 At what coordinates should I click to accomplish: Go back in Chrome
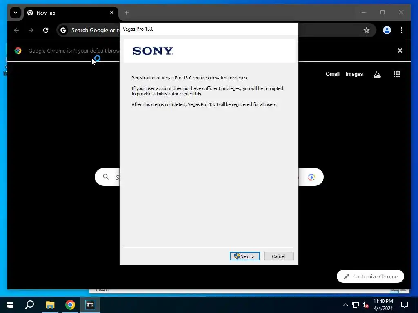(16, 30)
